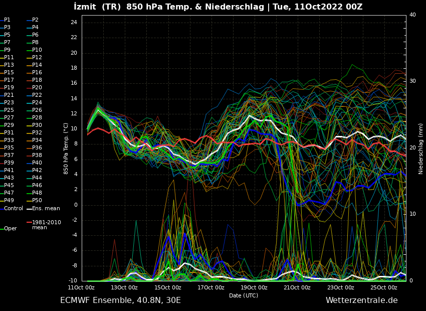Pick the "17Oct 00z" x-axis label

coord(211,287)
